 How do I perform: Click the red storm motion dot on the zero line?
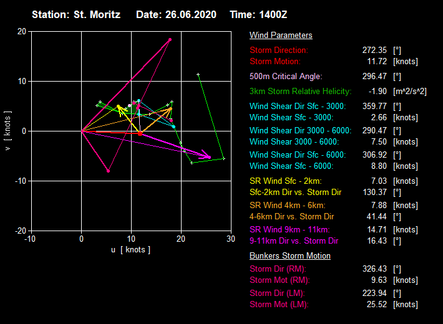pos(140,133)
